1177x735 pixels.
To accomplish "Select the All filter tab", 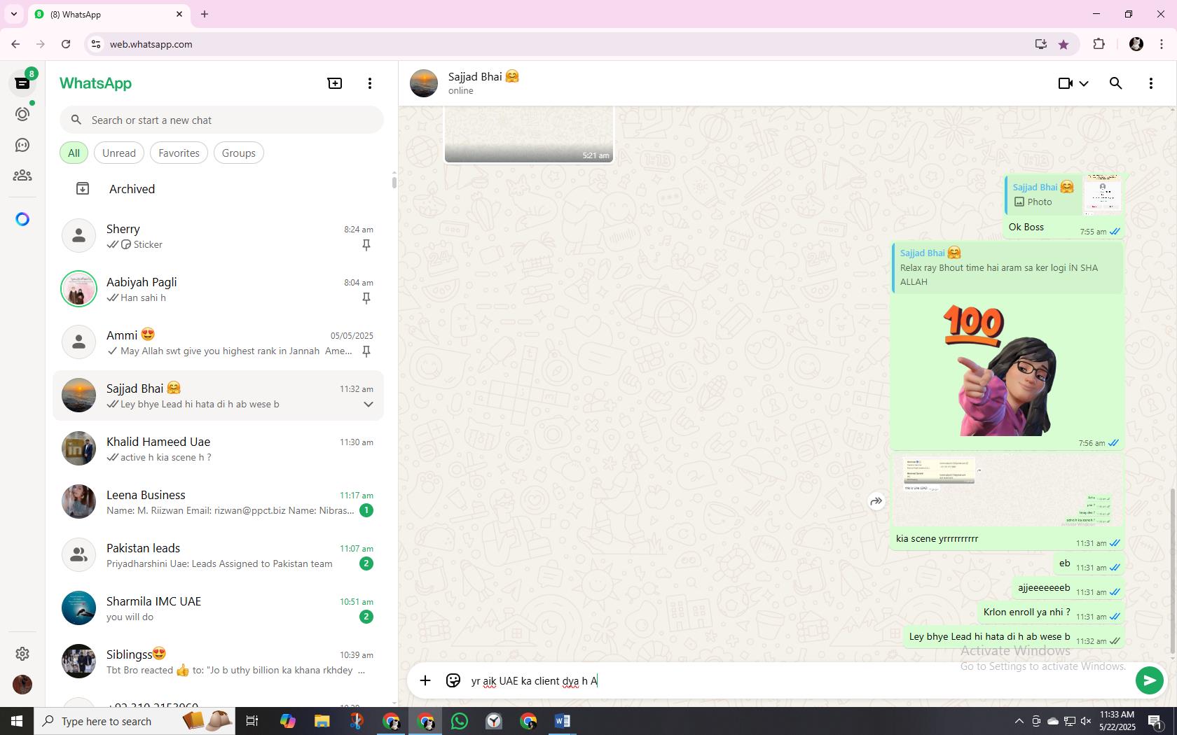I will [74, 153].
